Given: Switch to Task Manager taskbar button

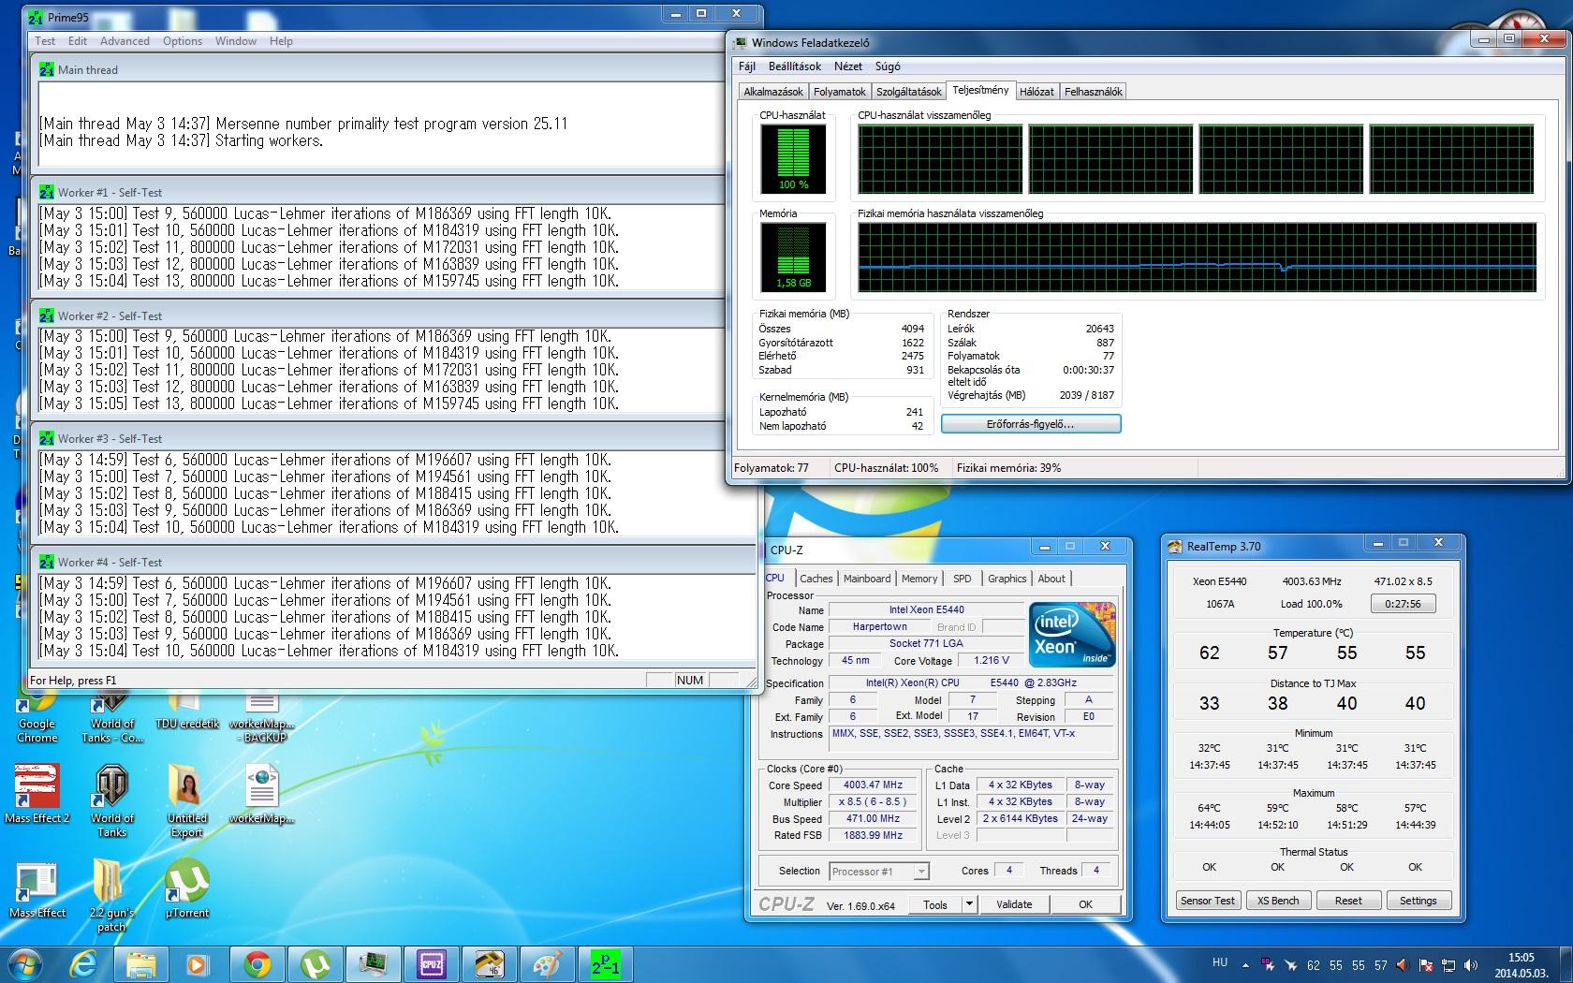Looking at the screenshot, I should tap(374, 963).
